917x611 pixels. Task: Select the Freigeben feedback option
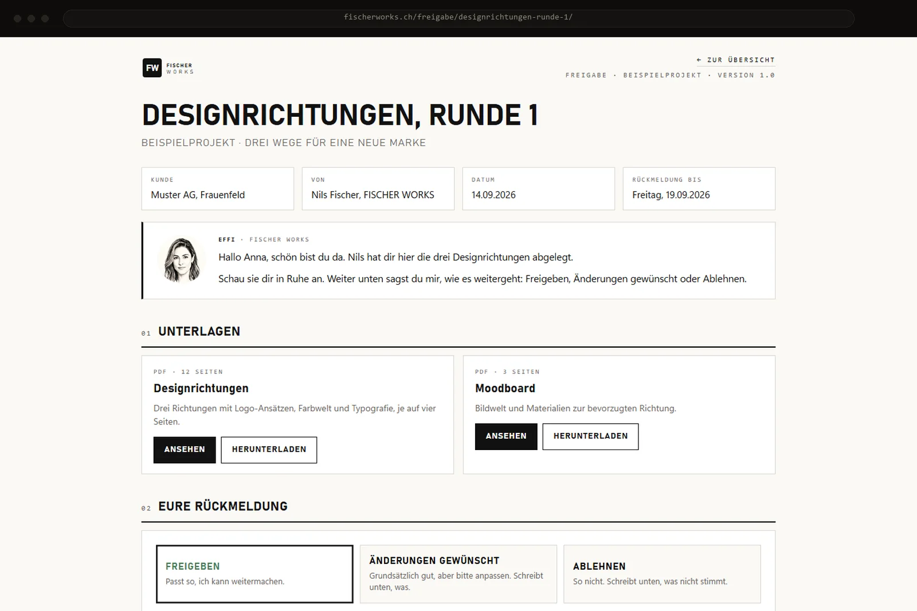[x=254, y=574]
